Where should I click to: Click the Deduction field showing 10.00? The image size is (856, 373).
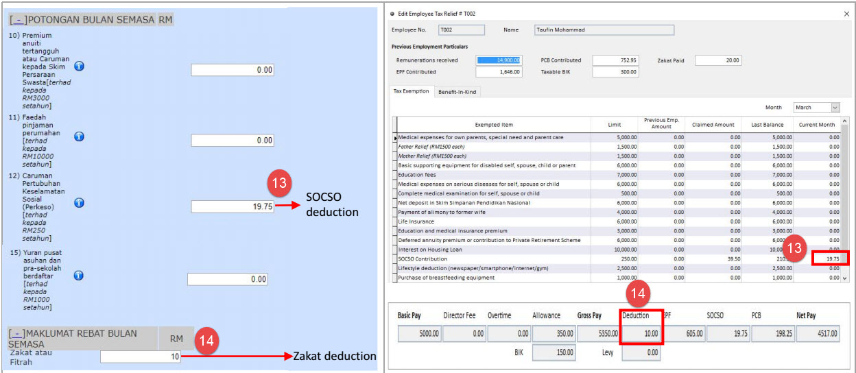(x=641, y=334)
